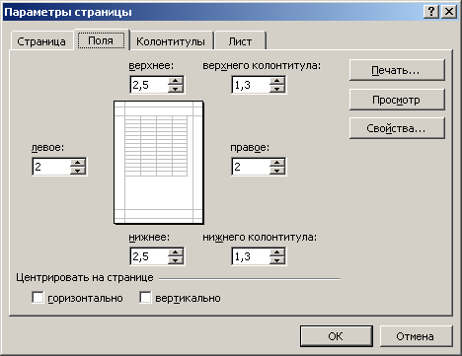Image resolution: width=462 pixels, height=356 pixels.
Task: Enable горизонтально centering checkbox
Action: click(x=38, y=298)
